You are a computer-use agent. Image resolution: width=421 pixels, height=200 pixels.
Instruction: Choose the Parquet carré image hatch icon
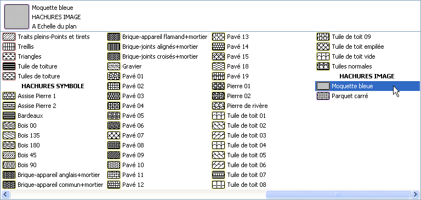[x=323, y=96]
